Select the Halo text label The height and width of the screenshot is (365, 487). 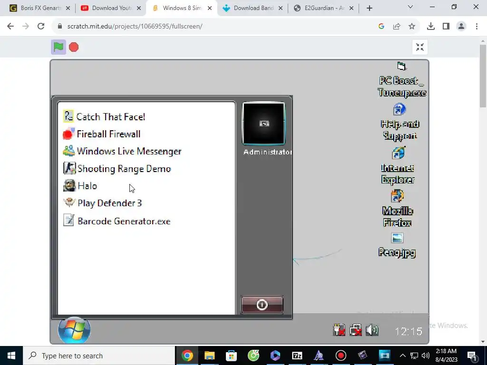click(x=88, y=186)
